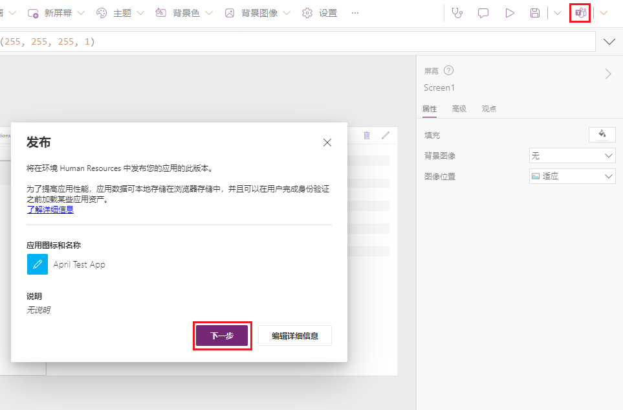Expand the 主题 dropdown arrow
Image resolution: width=623 pixels, height=410 pixels.
pos(140,13)
